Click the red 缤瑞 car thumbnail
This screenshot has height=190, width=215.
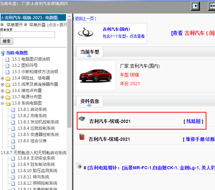click(x=96, y=76)
